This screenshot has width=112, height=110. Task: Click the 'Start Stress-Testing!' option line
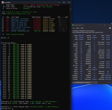point(15,34)
